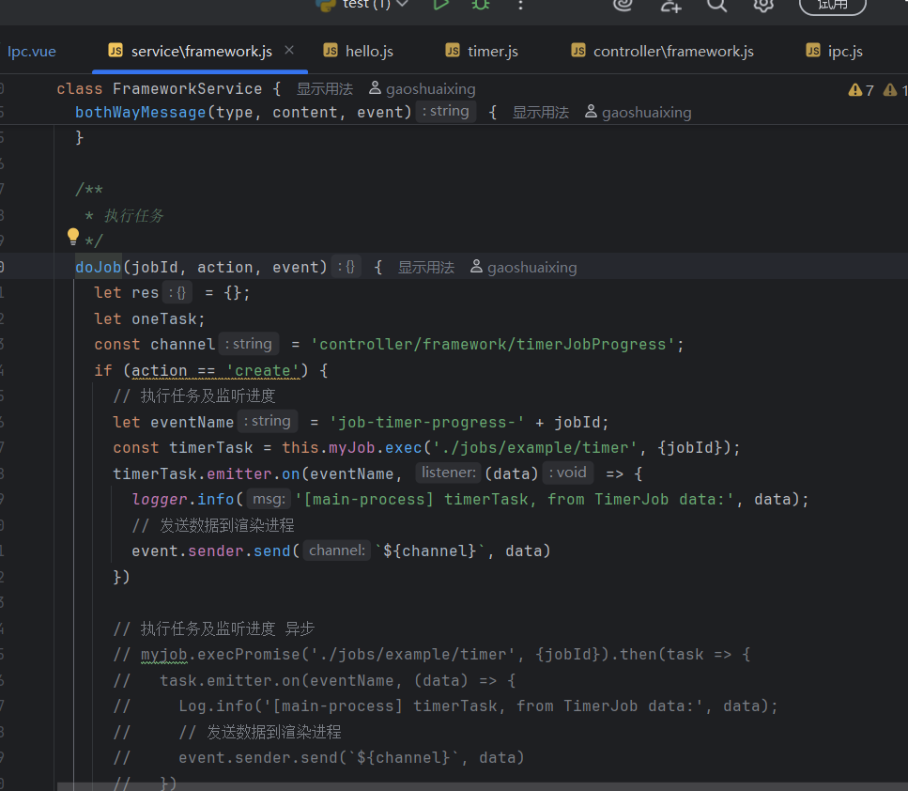Click 'controller/framework/timerJobProgress' string

[x=493, y=344]
